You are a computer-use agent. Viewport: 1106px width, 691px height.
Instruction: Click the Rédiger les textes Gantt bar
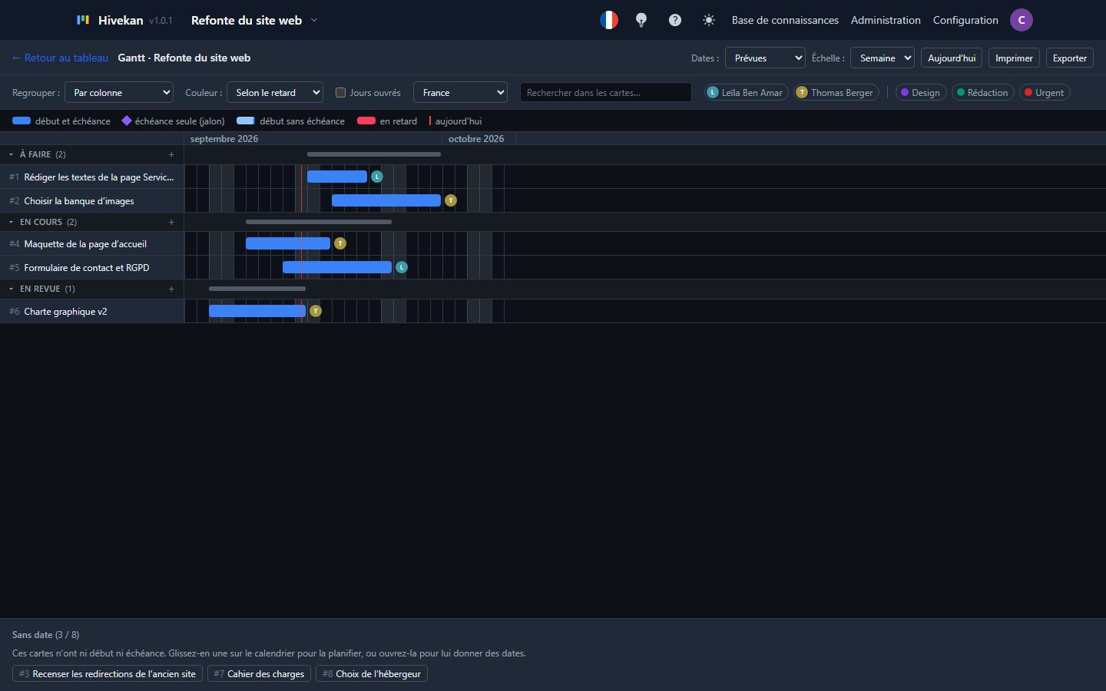coord(337,177)
